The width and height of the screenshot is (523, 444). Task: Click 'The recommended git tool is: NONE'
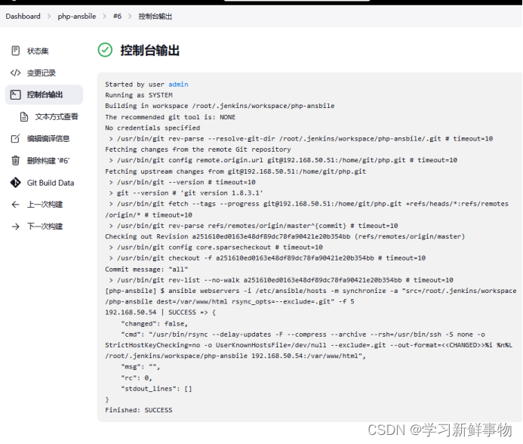pos(170,117)
